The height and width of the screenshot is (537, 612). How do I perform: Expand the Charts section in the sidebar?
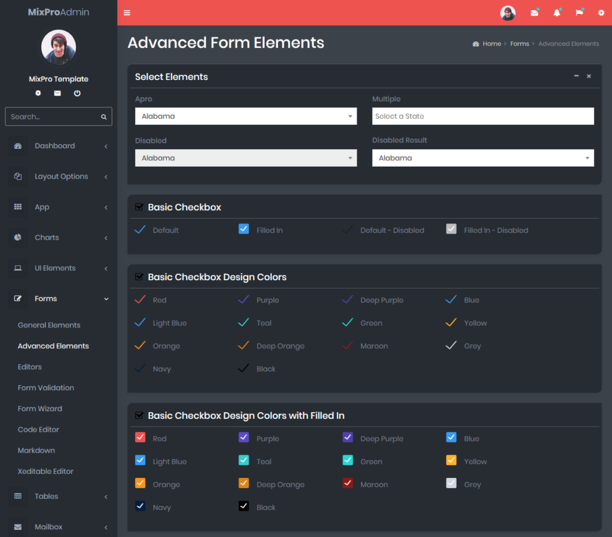(x=47, y=237)
